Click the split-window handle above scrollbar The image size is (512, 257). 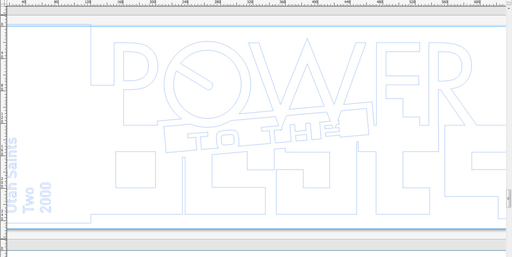point(509,3)
